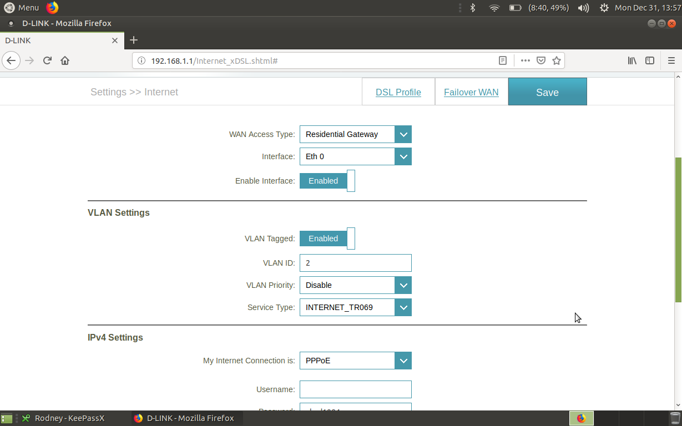This screenshot has height=426, width=682.
Task: Click the IPv4 Settings heading
Action: [115, 337]
